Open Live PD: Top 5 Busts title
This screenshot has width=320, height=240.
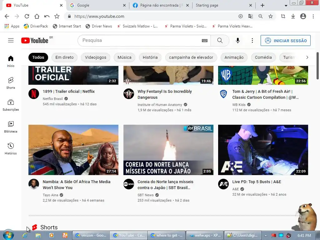coord(257,182)
